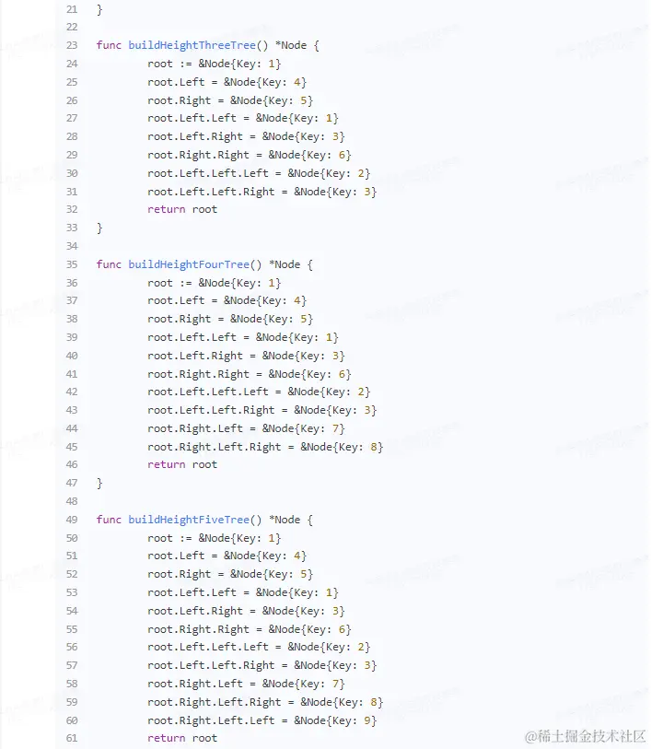Screen dimensions: 651x749
Task: Click root.Left.Left.Left assignment on line 30
Action: [x=259, y=173]
